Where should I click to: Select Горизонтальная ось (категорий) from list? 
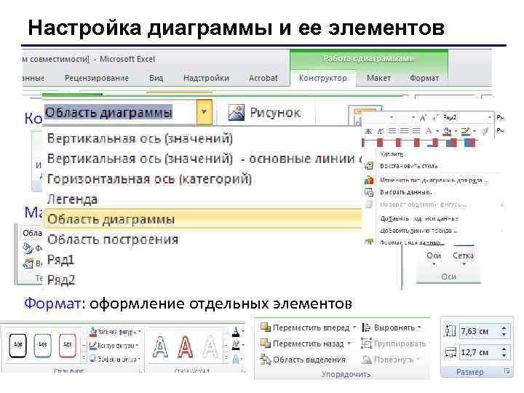(x=149, y=179)
